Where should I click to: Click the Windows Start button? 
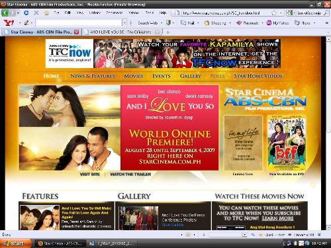15,243
